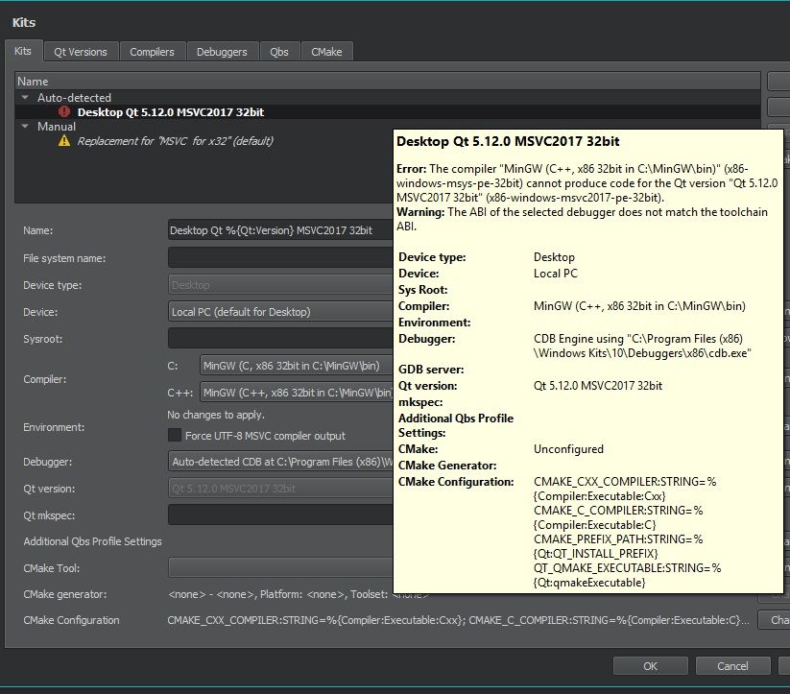Open the Debuggers tab
Image resolution: width=790 pixels, height=694 pixels.
[222, 52]
